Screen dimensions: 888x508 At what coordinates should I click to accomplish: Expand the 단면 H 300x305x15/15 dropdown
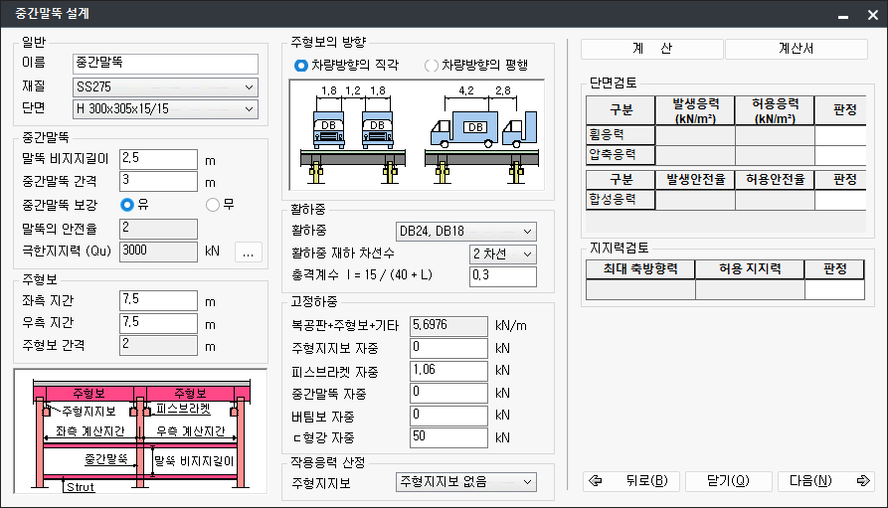click(165, 108)
